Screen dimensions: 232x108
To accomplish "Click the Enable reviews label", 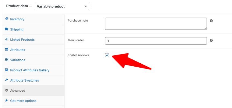I will click(x=78, y=55).
